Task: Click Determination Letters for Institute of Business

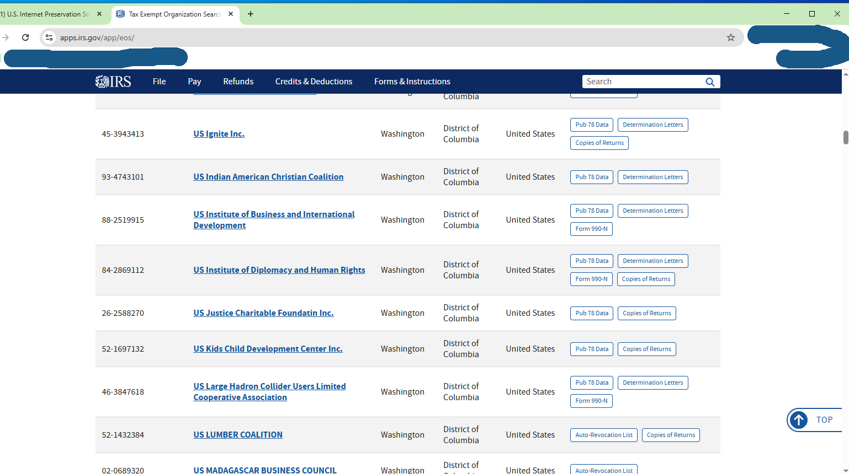Action: pyautogui.click(x=653, y=211)
